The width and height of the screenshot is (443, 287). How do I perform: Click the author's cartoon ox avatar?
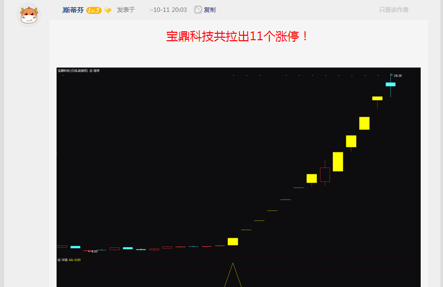tap(29, 15)
